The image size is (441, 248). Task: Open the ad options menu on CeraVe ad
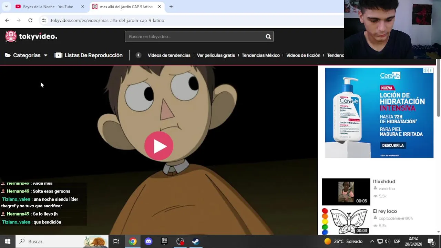click(431, 71)
